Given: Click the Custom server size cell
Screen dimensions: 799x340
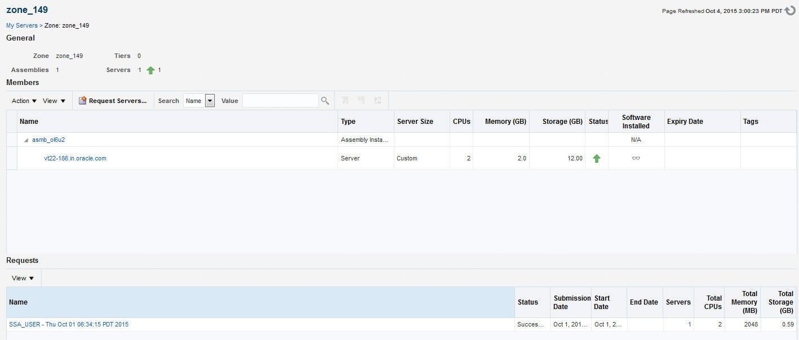Looking at the screenshot, I should click(422, 158).
